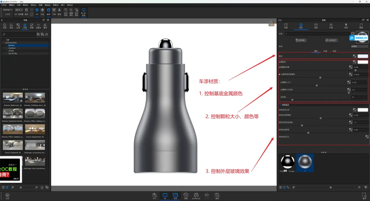This screenshot has width=370, height=201.
Task: Select the tumble rotate camera tool
Action: tap(48, 11)
